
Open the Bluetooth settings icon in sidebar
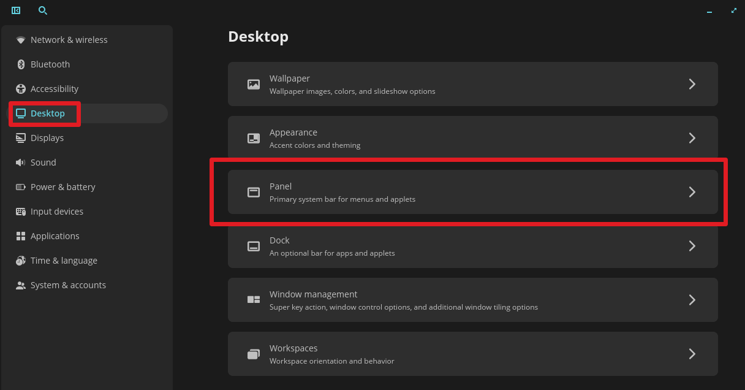[20, 64]
